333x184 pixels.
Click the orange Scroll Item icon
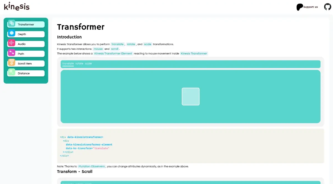tap(11, 63)
